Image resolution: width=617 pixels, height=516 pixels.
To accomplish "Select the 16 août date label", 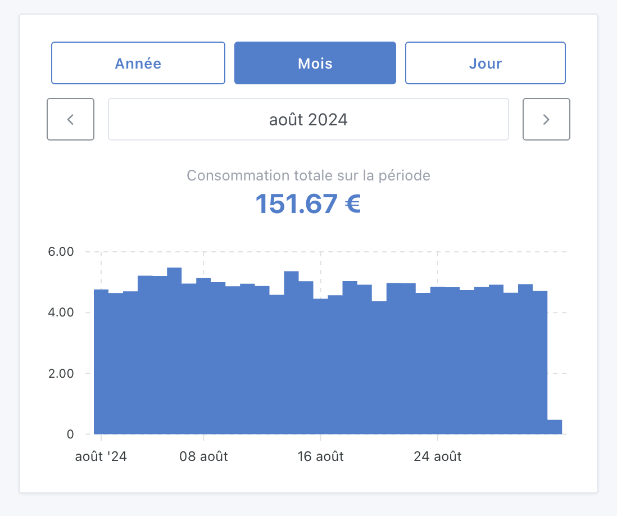I will pos(320,456).
